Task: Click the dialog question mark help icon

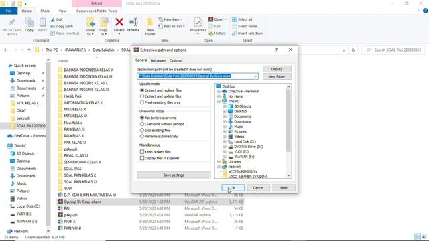Action: (x=276, y=50)
